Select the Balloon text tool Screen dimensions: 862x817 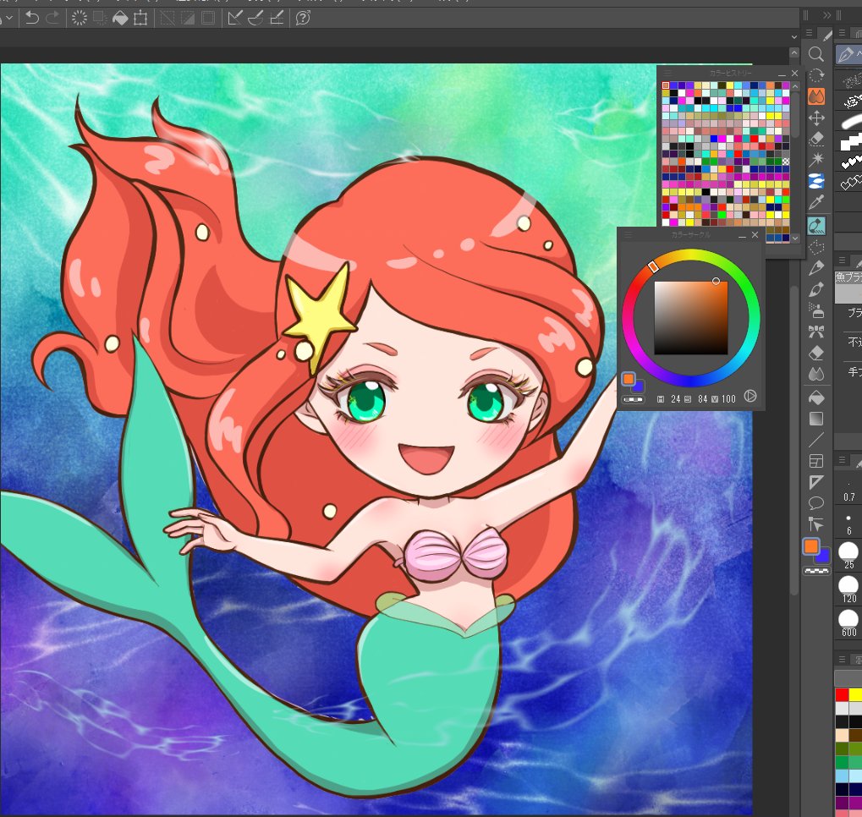816,503
